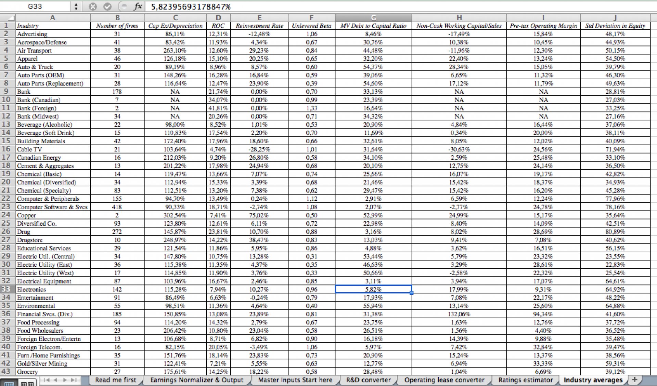
Task: Click the 'Inudstry' header cell
Action: [x=53, y=26]
